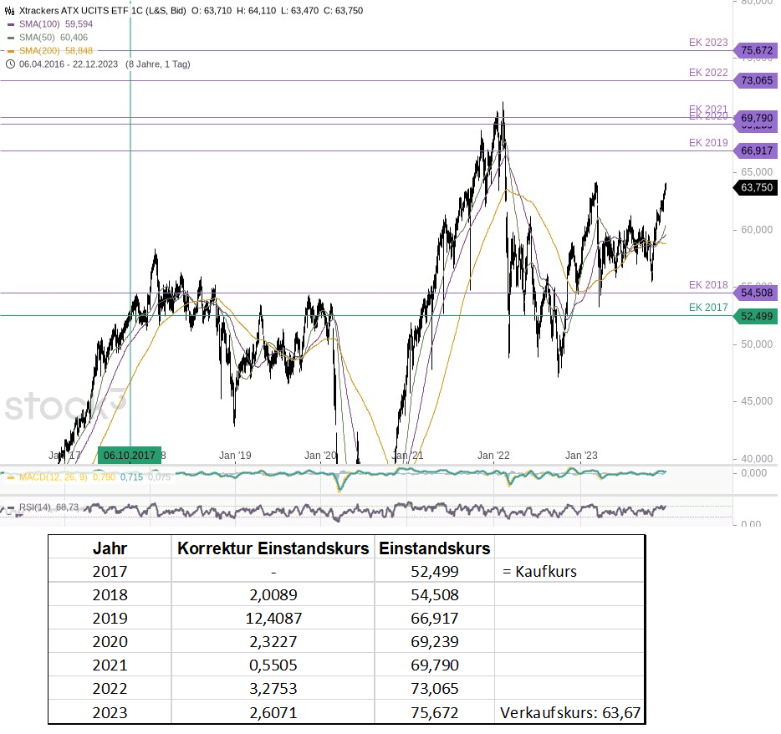Click table cell 52,499 in 2017 row

coord(435,571)
